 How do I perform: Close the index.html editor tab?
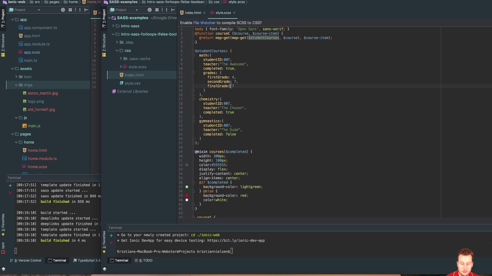(x=204, y=13)
